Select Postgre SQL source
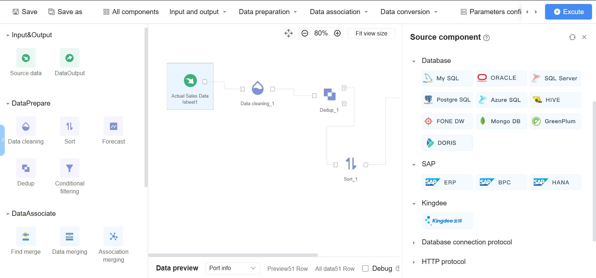The image size is (596, 278). pos(447,100)
